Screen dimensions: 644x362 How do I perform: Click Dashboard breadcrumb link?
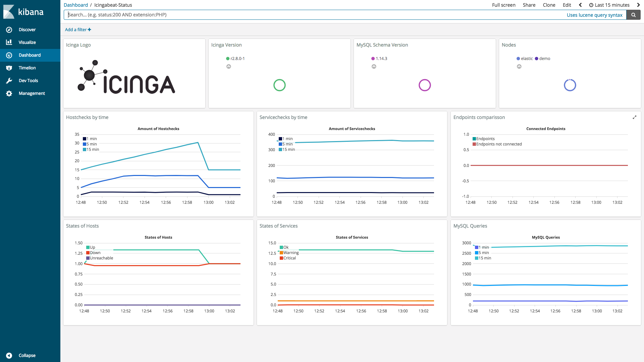pos(76,5)
